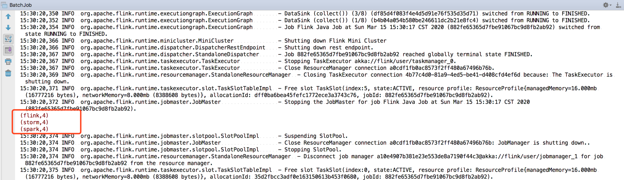The width and height of the screenshot is (624, 180).
Task: Click the down arrow stack trace icon
Action: click(8, 28)
